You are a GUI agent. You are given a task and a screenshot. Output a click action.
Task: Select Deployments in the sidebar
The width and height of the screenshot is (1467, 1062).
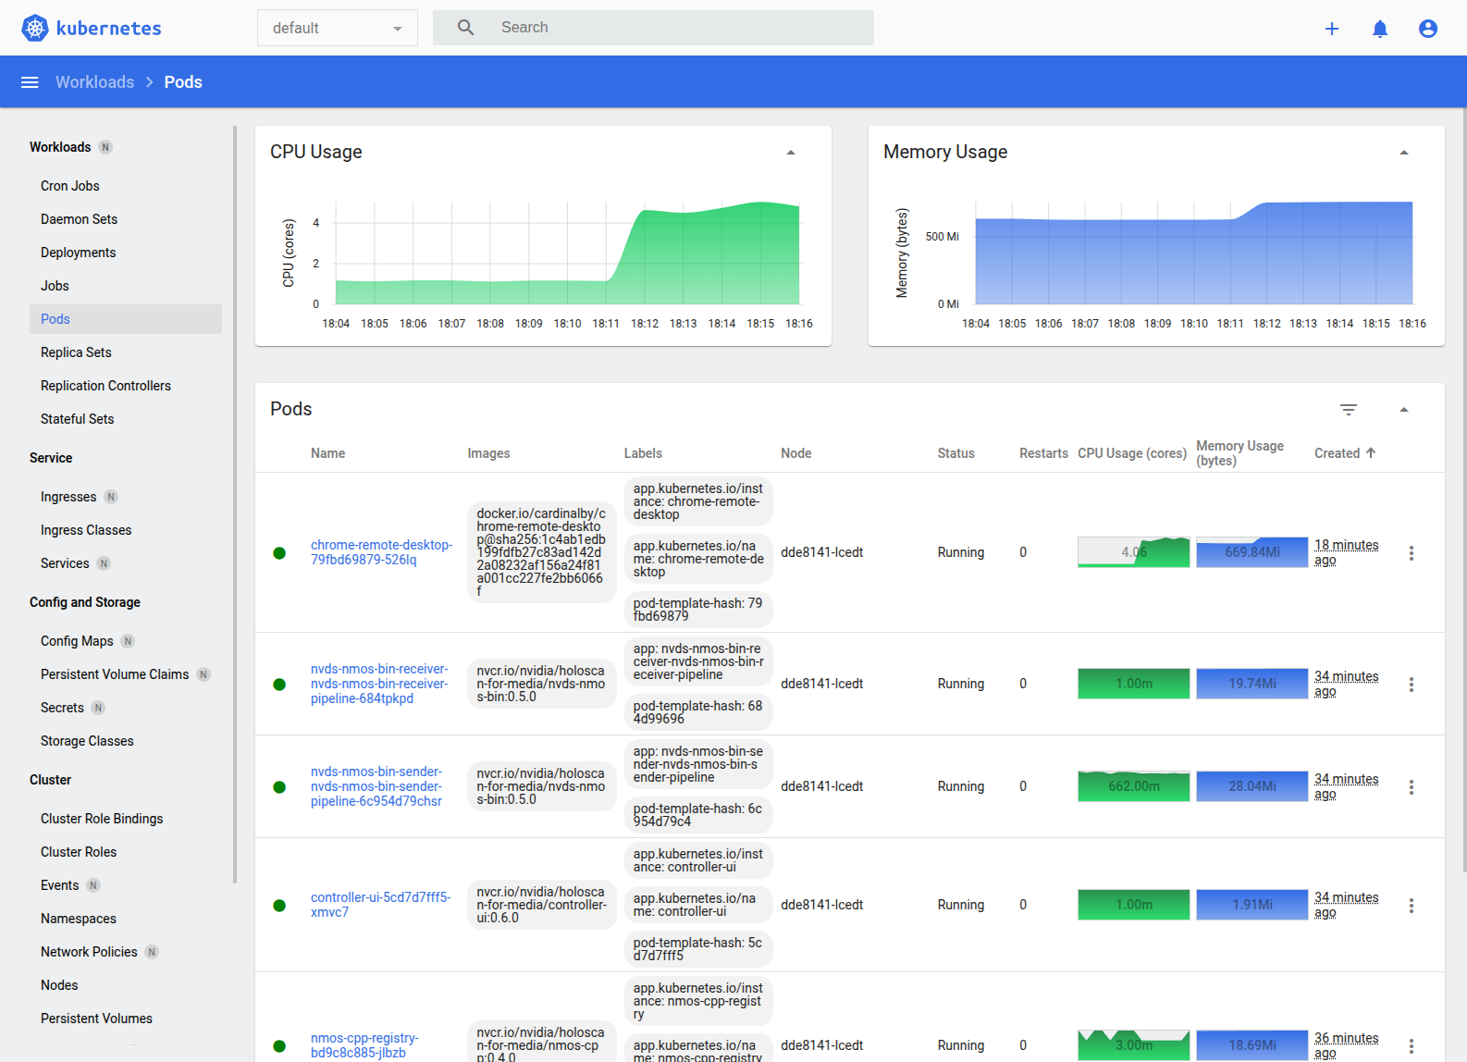click(79, 253)
